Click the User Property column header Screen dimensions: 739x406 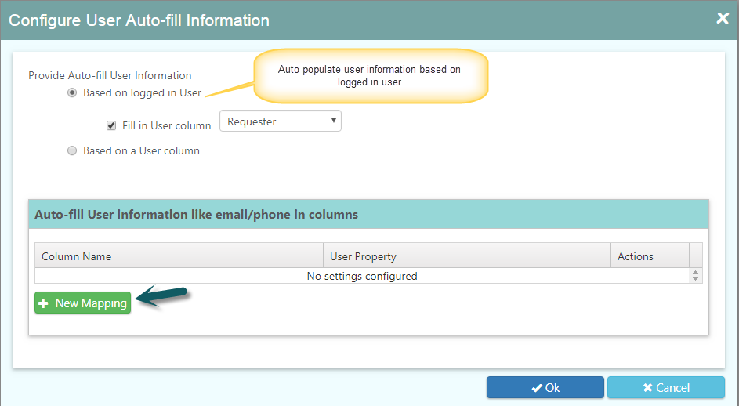pos(467,256)
